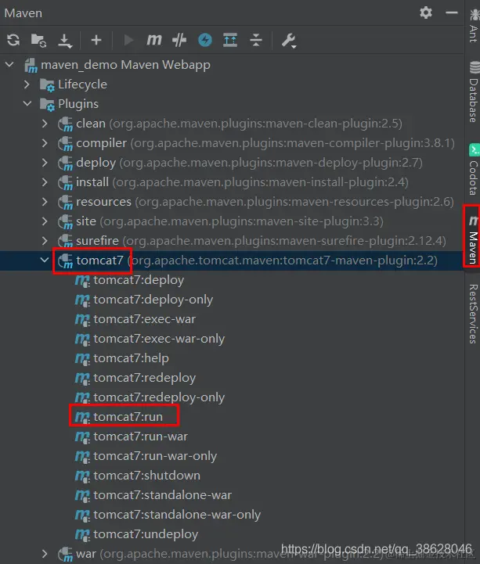
Task: Select tomcat7:exec-war goal
Action: [144, 319]
